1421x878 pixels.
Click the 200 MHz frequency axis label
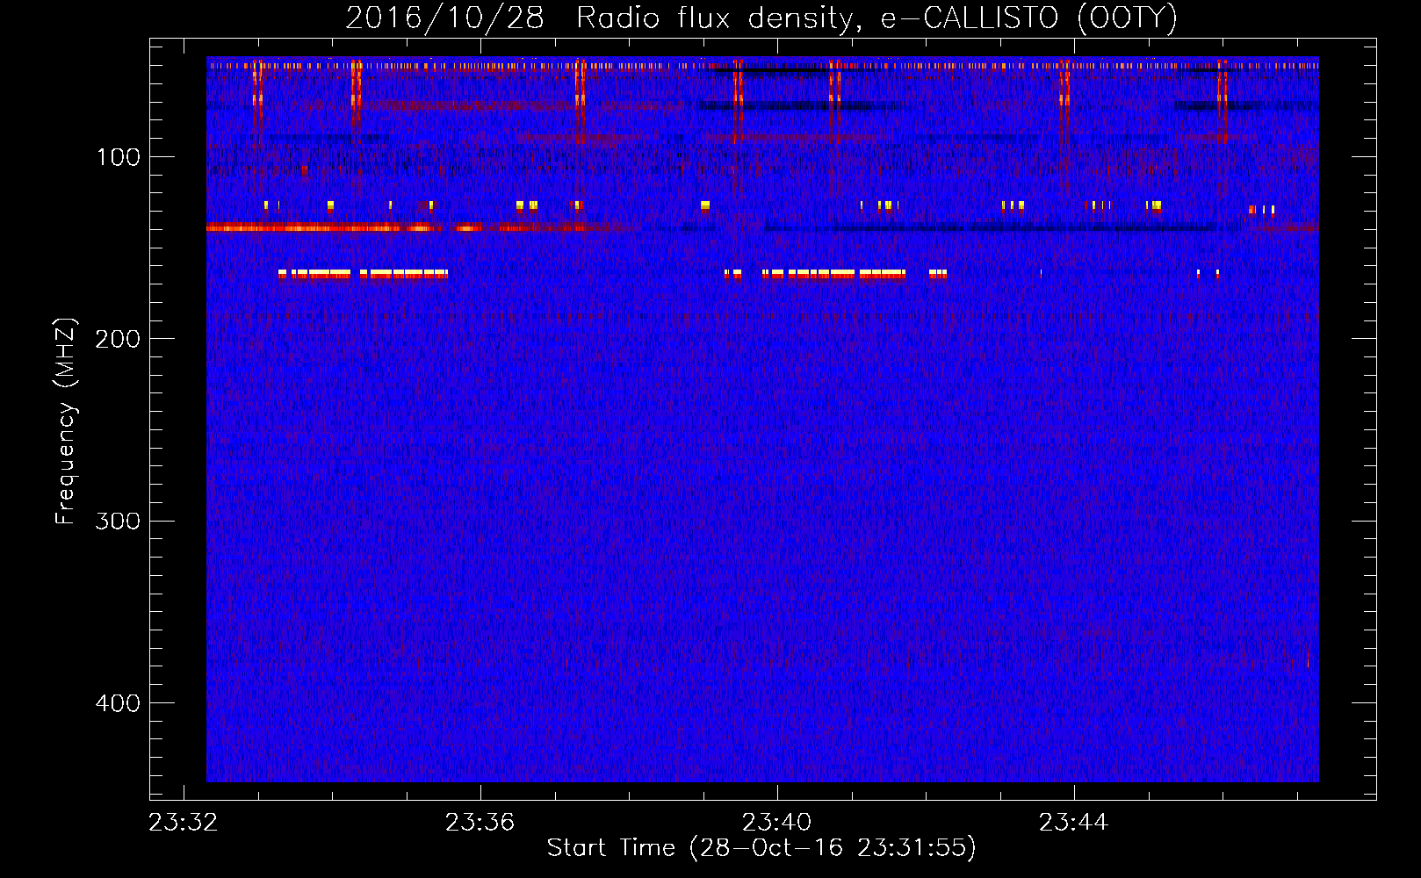[118, 339]
